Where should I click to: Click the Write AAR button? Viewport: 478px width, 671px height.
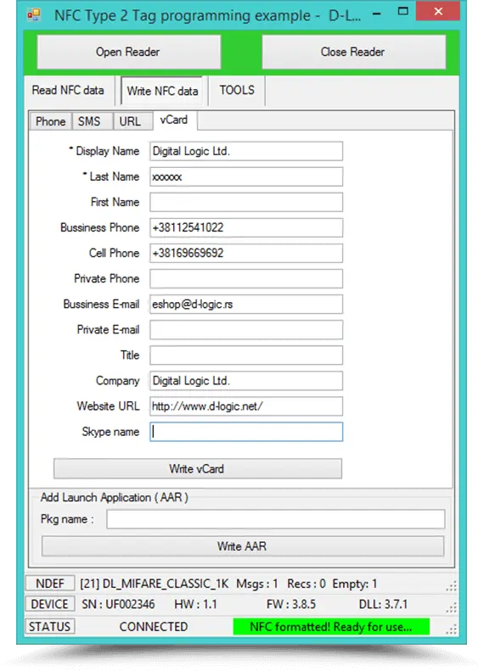(x=243, y=546)
